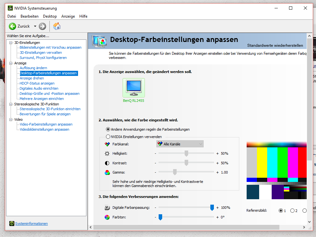Select the BenQ RL2455 monitor icon
316x237 pixels.
134,88
